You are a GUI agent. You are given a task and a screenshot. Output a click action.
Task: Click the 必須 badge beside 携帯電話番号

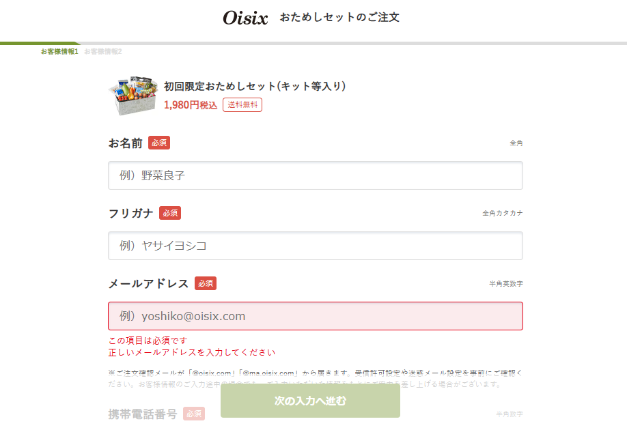tap(194, 414)
